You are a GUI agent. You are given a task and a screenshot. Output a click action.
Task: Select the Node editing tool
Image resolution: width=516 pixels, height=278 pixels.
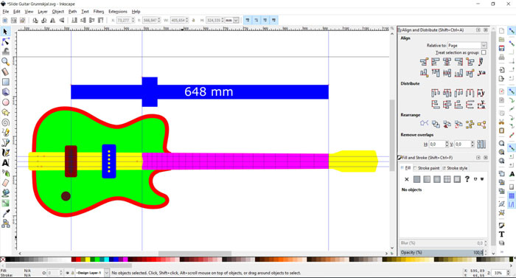click(x=5, y=41)
